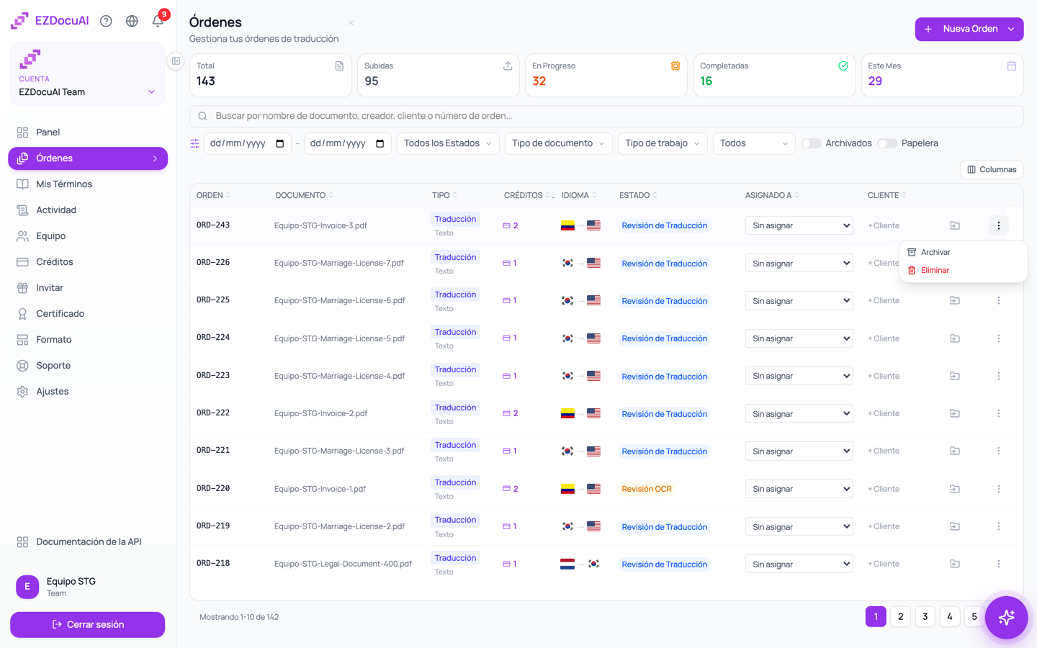Collapse the sidebar panel toggle icon

pos(176,61)
